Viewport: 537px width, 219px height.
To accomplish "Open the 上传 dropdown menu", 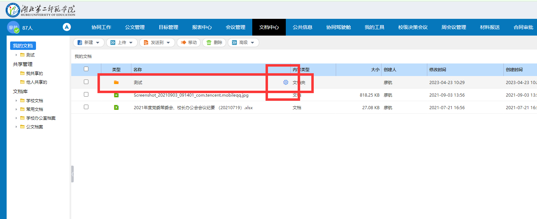I will click(122, 43).
